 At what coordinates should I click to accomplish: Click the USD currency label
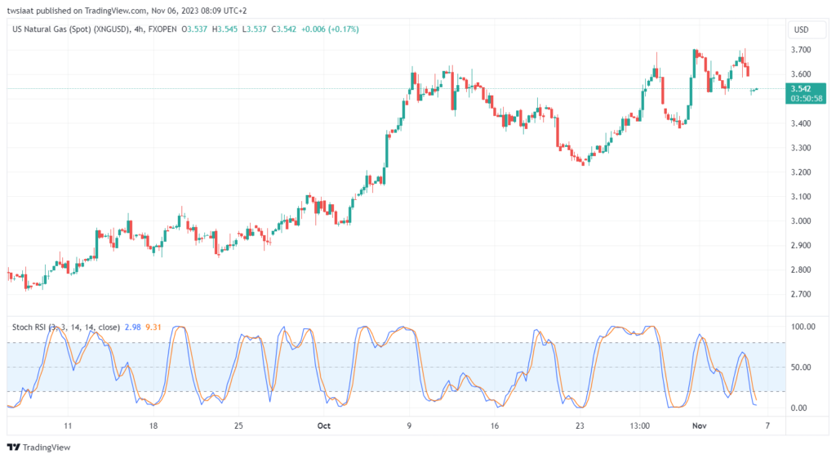click(802, 30)
